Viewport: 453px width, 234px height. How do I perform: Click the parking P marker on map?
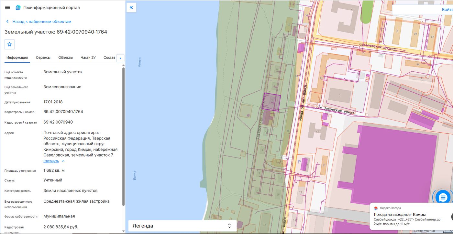299,162
